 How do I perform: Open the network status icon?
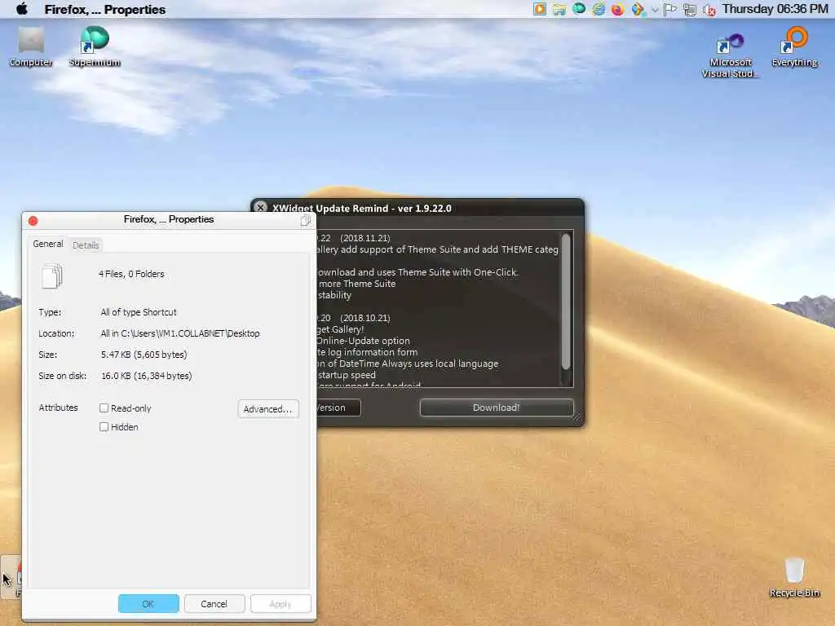(x=690, y=10)
